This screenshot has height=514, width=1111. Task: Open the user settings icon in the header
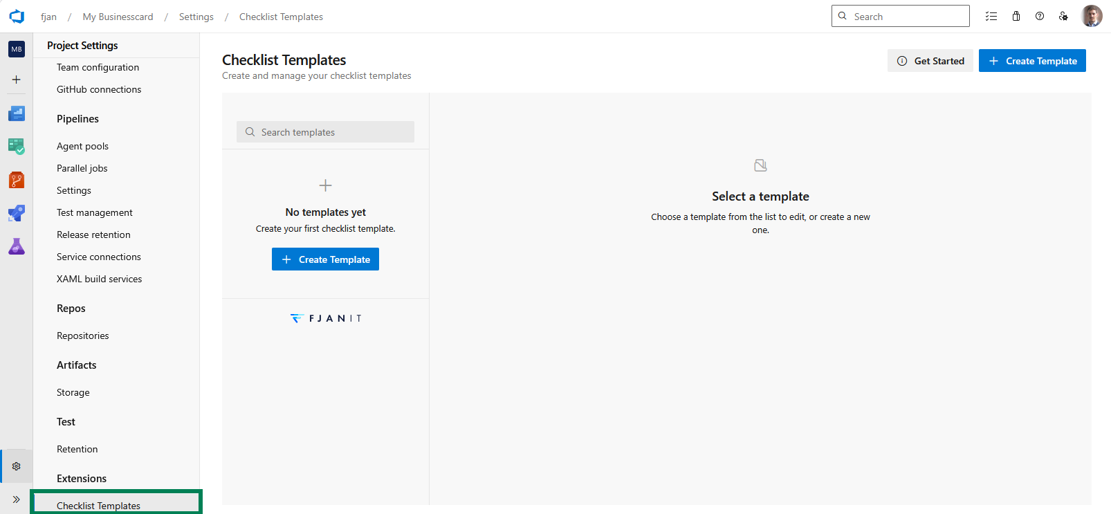(1063, 17)
